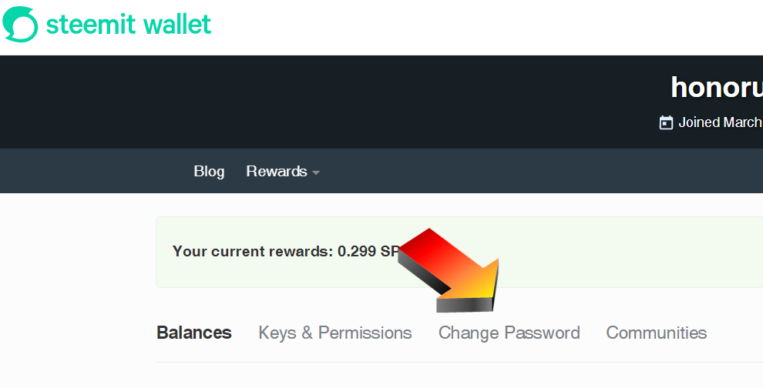Open the Rewards menu
The width and height of the screenshot is (763, 388).
(277, 171)
